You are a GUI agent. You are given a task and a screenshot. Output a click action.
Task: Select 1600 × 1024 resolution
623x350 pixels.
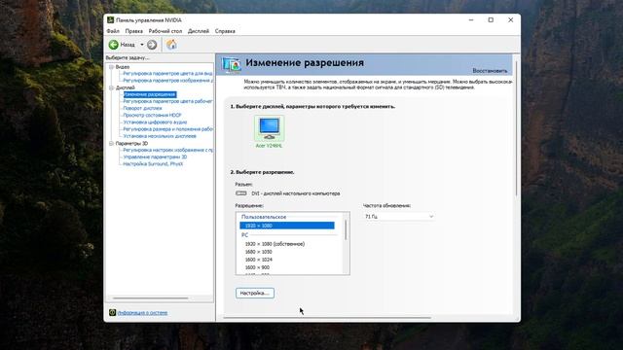[x=258, y=260]
